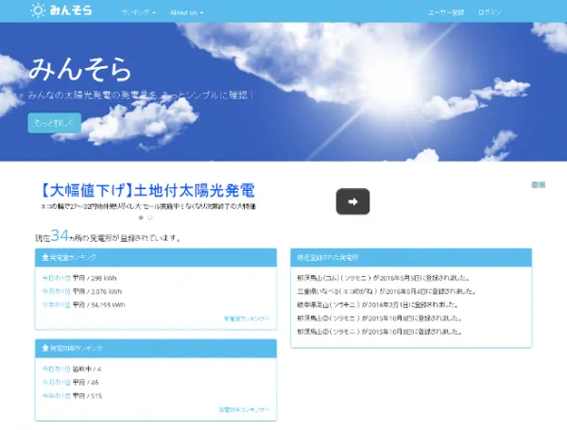Select the second ad carousel dot
Viewport: 567px width, 430px height.
pos(150,217)
